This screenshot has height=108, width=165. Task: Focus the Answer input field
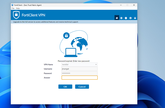coord(80,78)
